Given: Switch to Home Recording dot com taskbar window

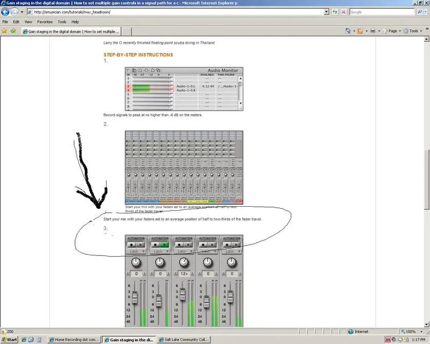Looking at the screenshot, I should 74,339.
